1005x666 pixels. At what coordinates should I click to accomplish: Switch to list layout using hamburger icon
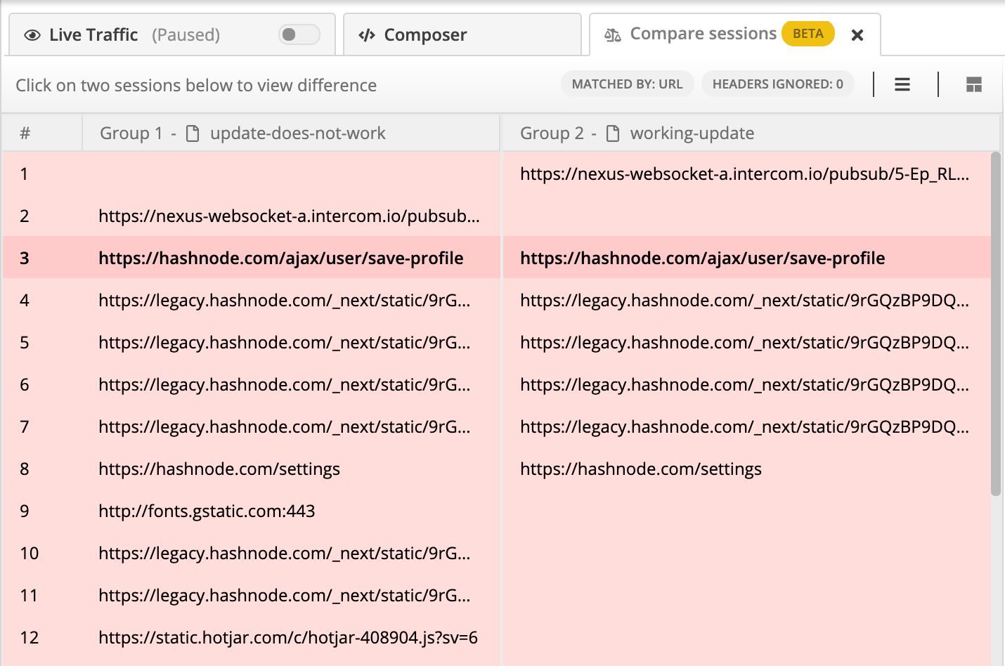pyautogui.click(x=902, y=85)
